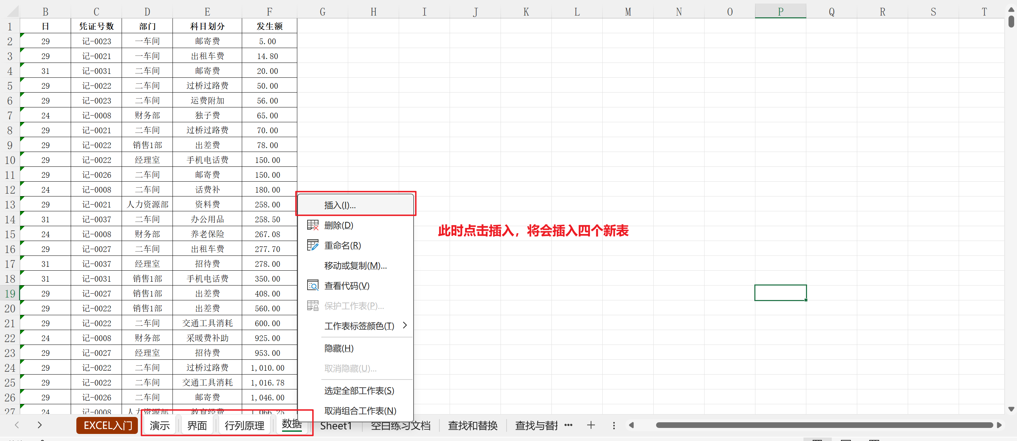Click the ellipsis to reveal hidden sheet tabs
Screen dimensions: 1017x441
pos(568,425)
